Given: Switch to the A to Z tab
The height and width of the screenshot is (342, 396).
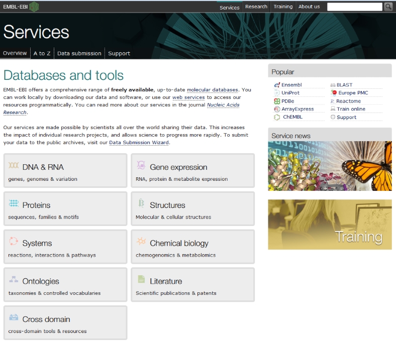Looking at the screenshot, I should (42, 53).
